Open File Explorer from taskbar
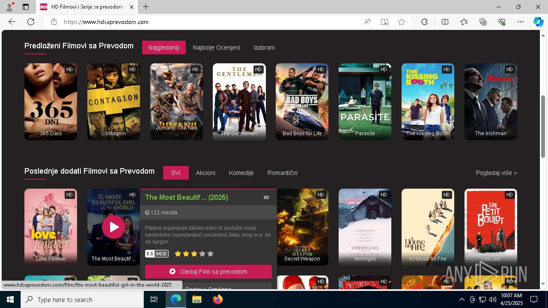The image size is (548, 308). (x=197, y=299)
